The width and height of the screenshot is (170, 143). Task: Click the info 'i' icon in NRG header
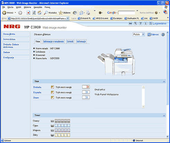(145, 23)
